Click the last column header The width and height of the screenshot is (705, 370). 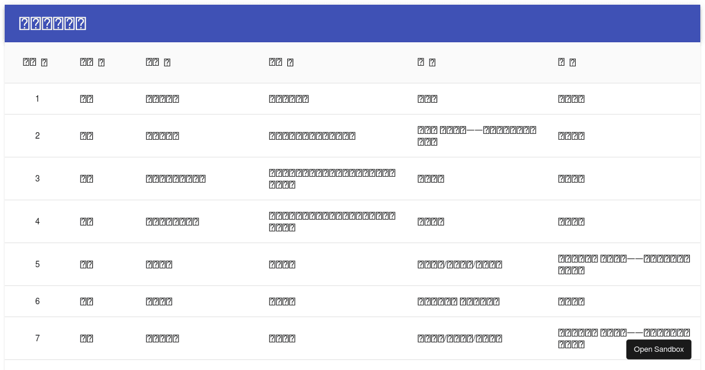567,62
